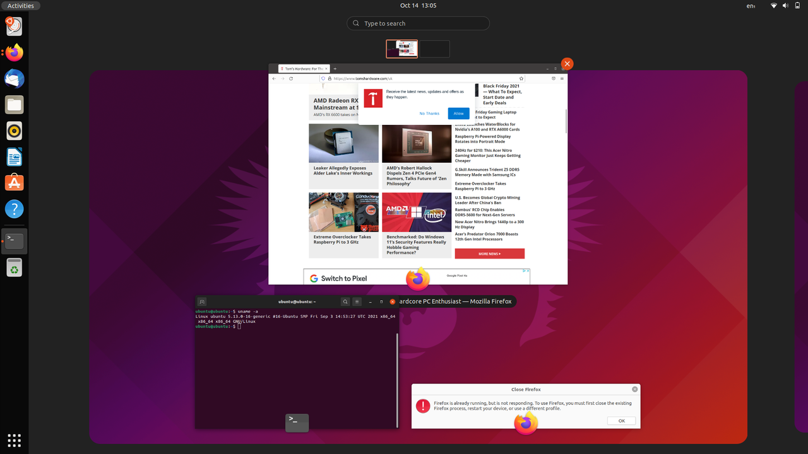Image resolution: width=808 pixels, height=454 pixels.
Task: Click the tomshardware.com address bar
Action: [422, 79]
